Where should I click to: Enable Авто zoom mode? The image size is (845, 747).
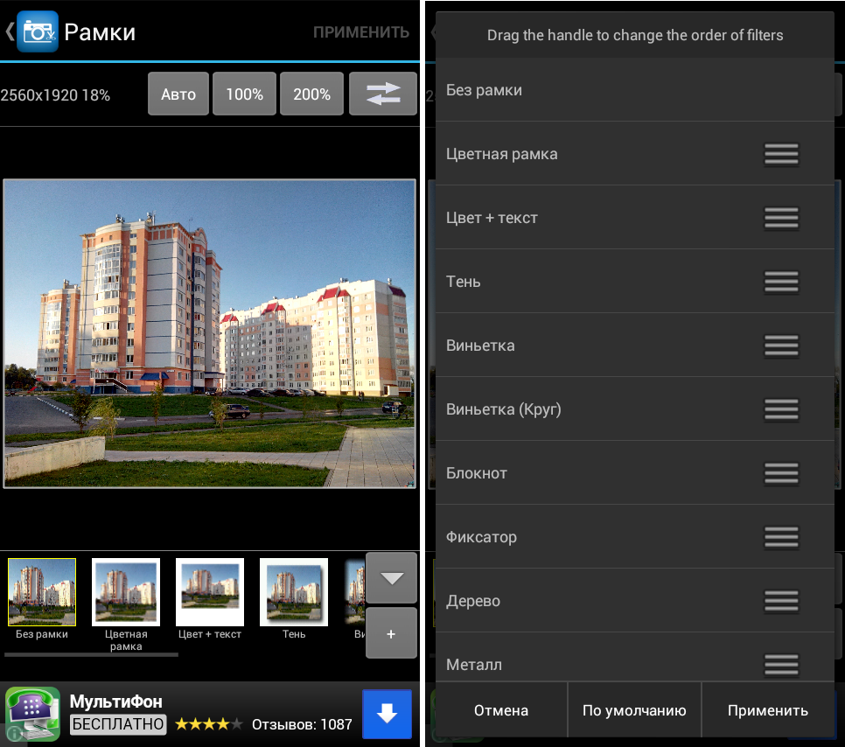[178, 94]
